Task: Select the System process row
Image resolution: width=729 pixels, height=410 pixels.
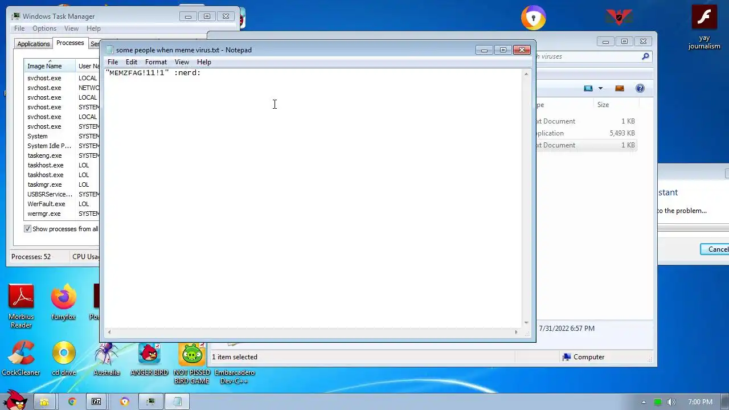Action: coord(63,136)
